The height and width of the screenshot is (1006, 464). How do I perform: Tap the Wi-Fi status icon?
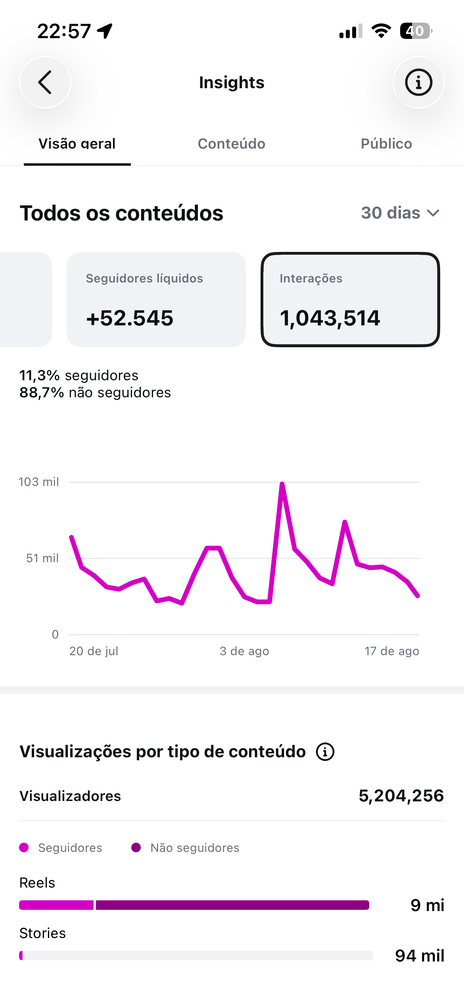pyautogui.click(x=381, y=31)
